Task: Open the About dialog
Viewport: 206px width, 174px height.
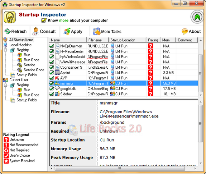Action: tap(191, 31)
